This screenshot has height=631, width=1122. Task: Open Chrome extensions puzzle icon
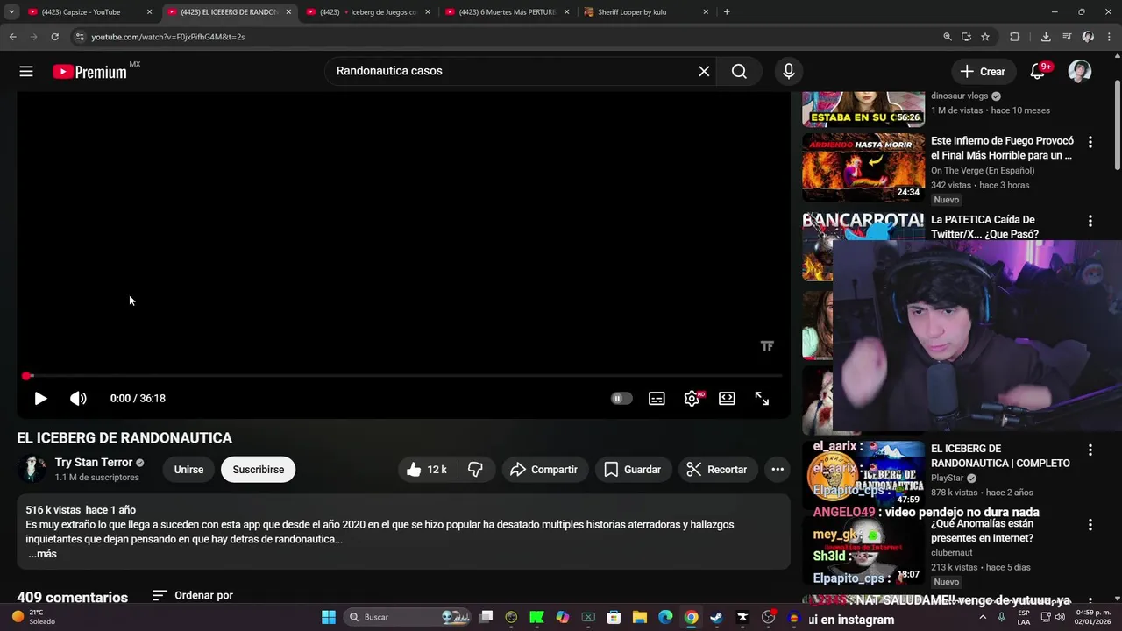pos(1015,37)
